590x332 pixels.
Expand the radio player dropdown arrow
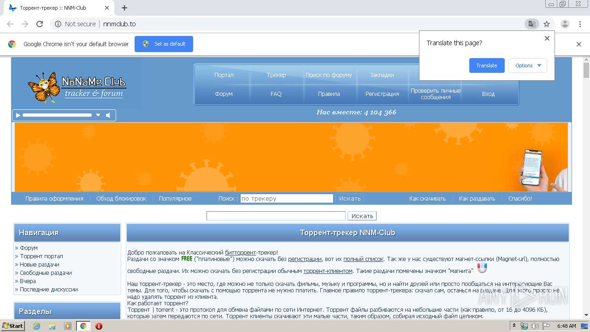pyautogui.click(x=98, y=115)
